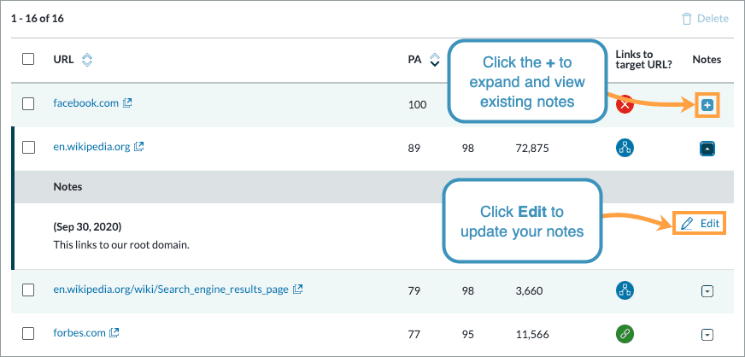Check the facebook.com row checkbox
The width and height of the screenshot is (745, 357).
click(x=28, y=103)
